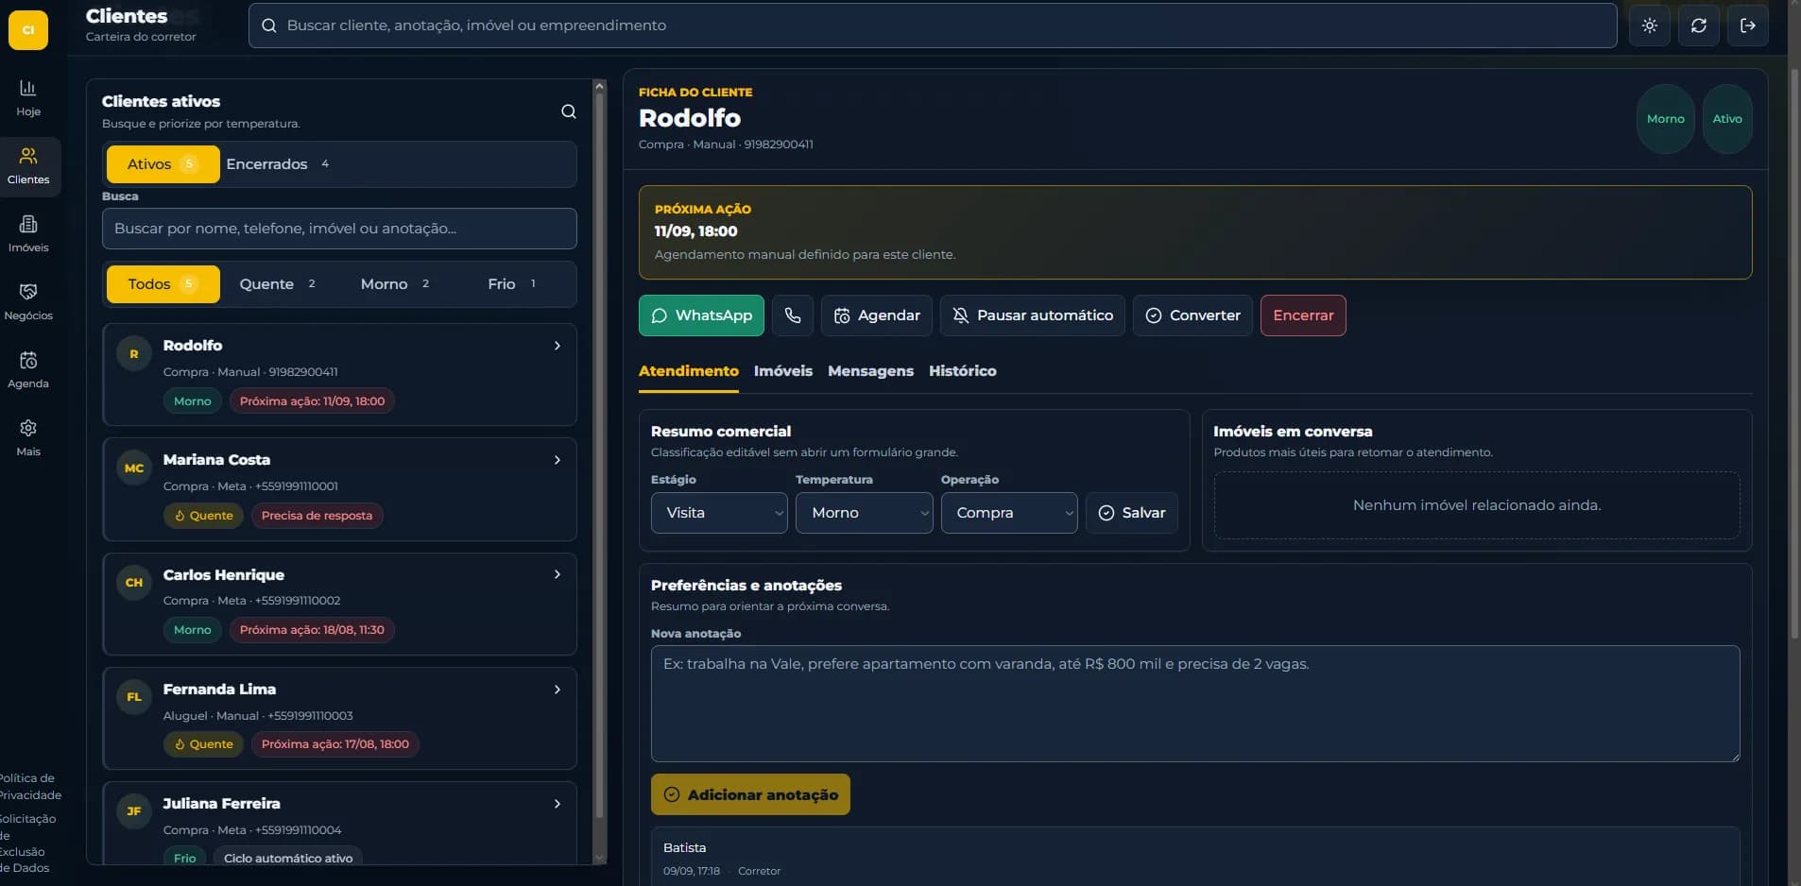Click the red Encerrar button
This screenshot has height=886, width=1801.
(1303, 315)
